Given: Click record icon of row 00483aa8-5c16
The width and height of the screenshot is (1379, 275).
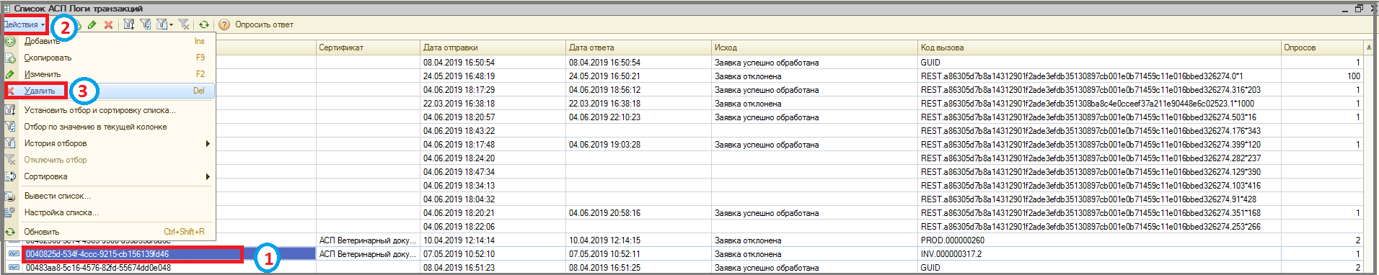Looking at the screenshot, I should (14, 268).
